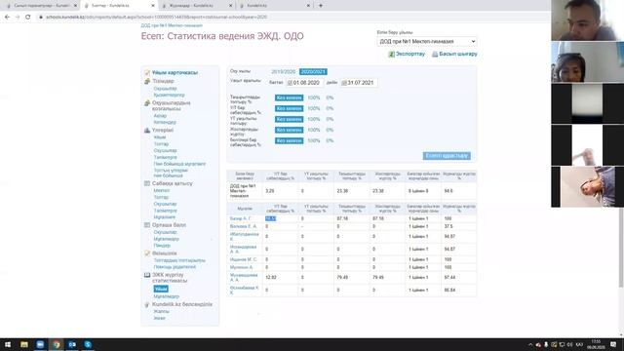The image size is (624, 351).
Task: Open the notification center icon in the system tray
Action: [613, 344]
